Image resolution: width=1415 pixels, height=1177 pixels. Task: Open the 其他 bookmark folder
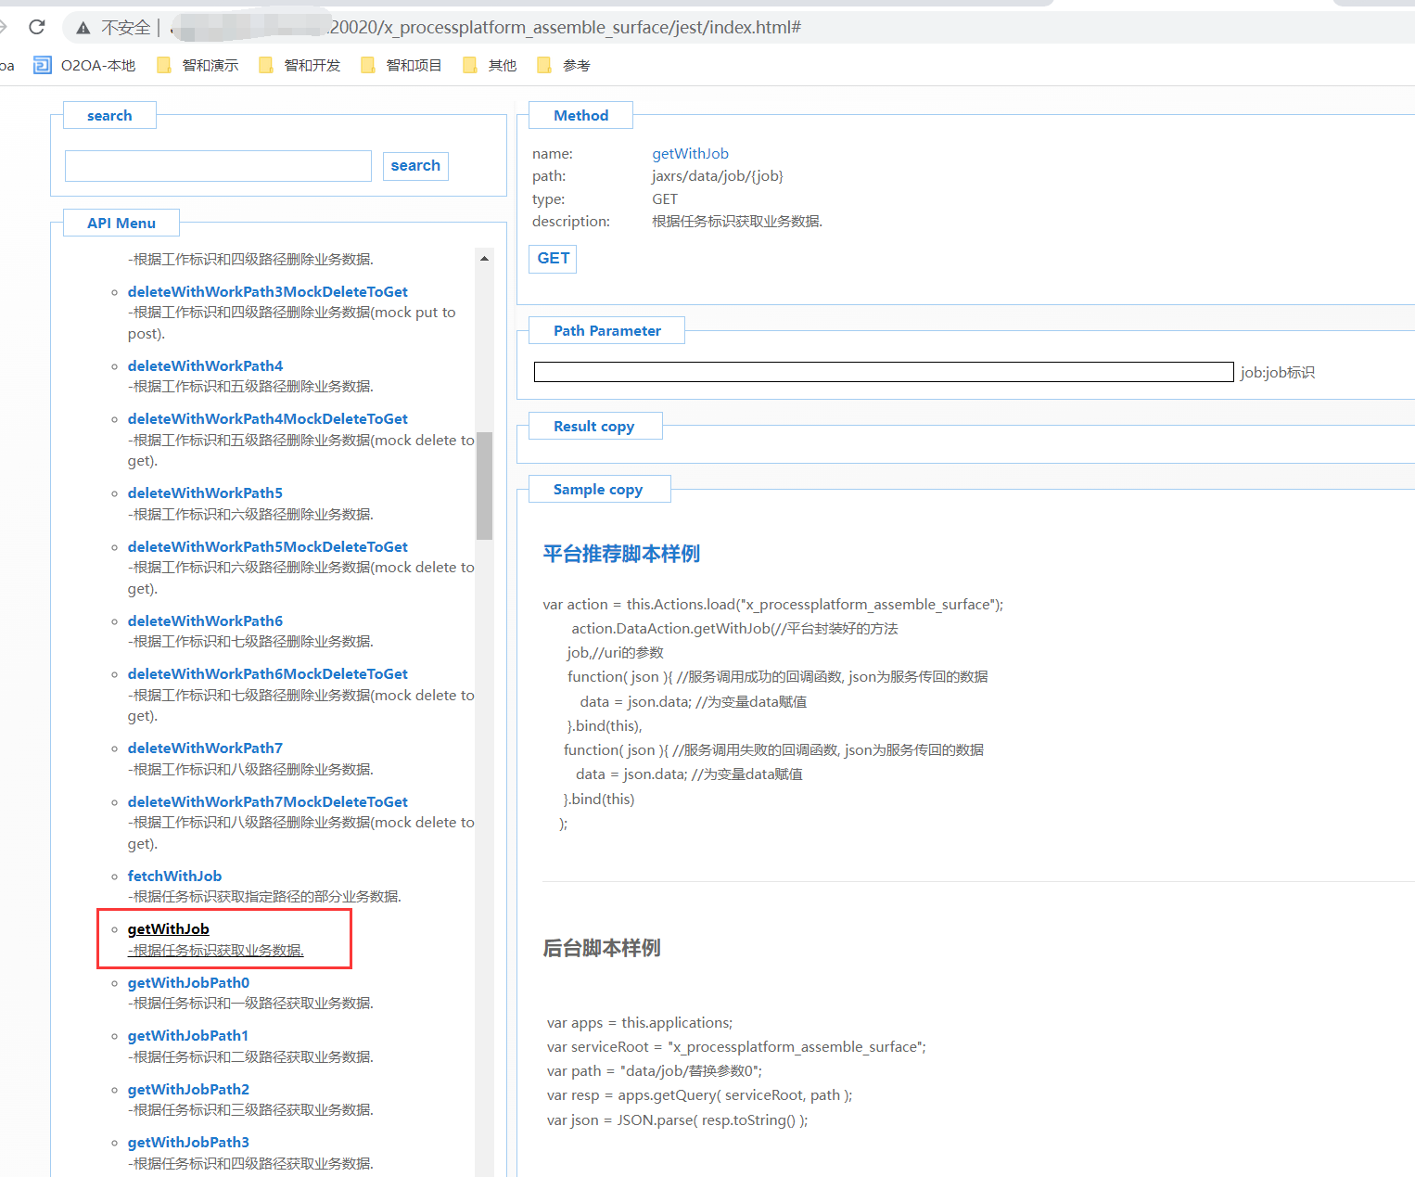[x=490, y=65]
